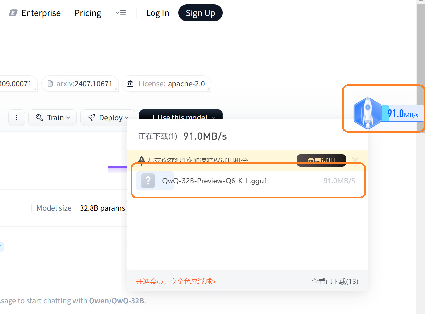Open the Log In page
The width and height of the screenshot is (425, 314).
157,13
